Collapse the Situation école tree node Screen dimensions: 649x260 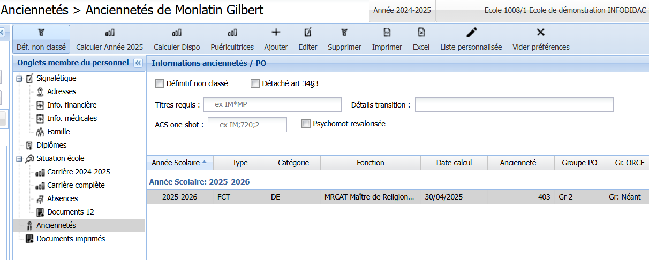pos(19,159)
